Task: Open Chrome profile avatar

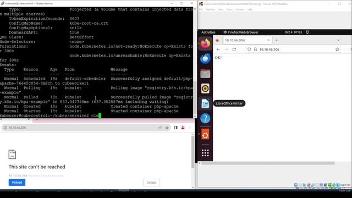Action: [183, 128]
